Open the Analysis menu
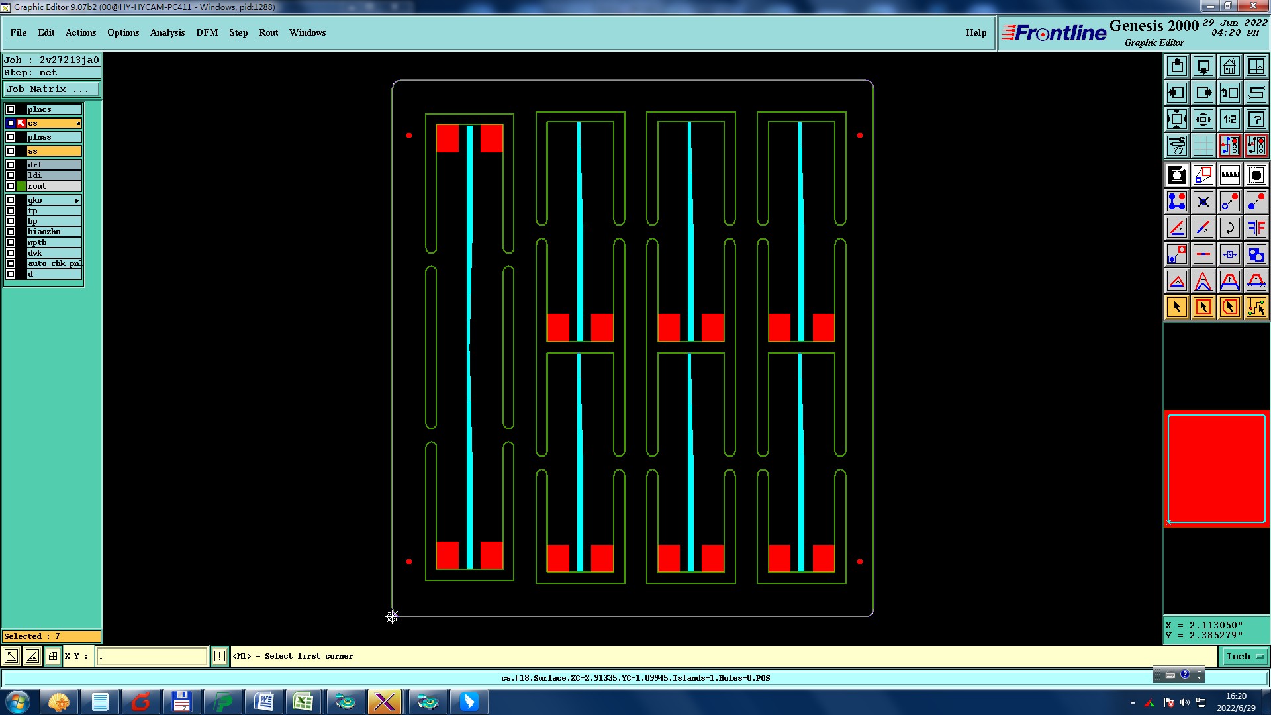The image size is (1271, 715). click(x=167, y=32)
